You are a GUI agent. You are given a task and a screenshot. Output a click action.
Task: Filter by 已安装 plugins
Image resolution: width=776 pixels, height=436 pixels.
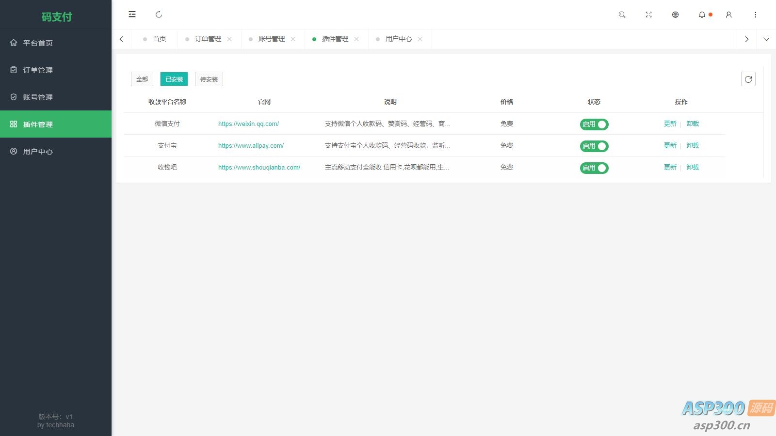tap(174, 79)
